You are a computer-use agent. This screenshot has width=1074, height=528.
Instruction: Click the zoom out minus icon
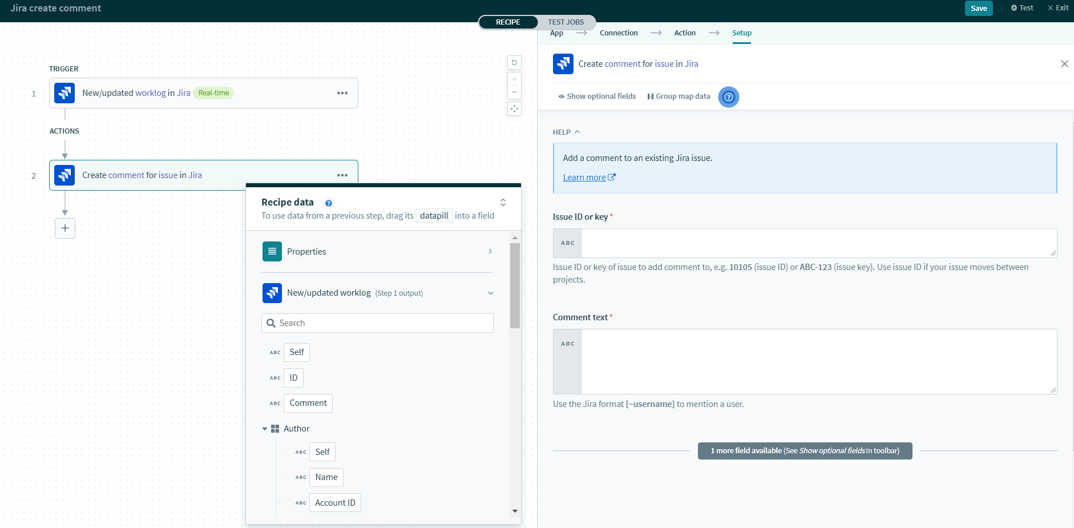point(514,92)
